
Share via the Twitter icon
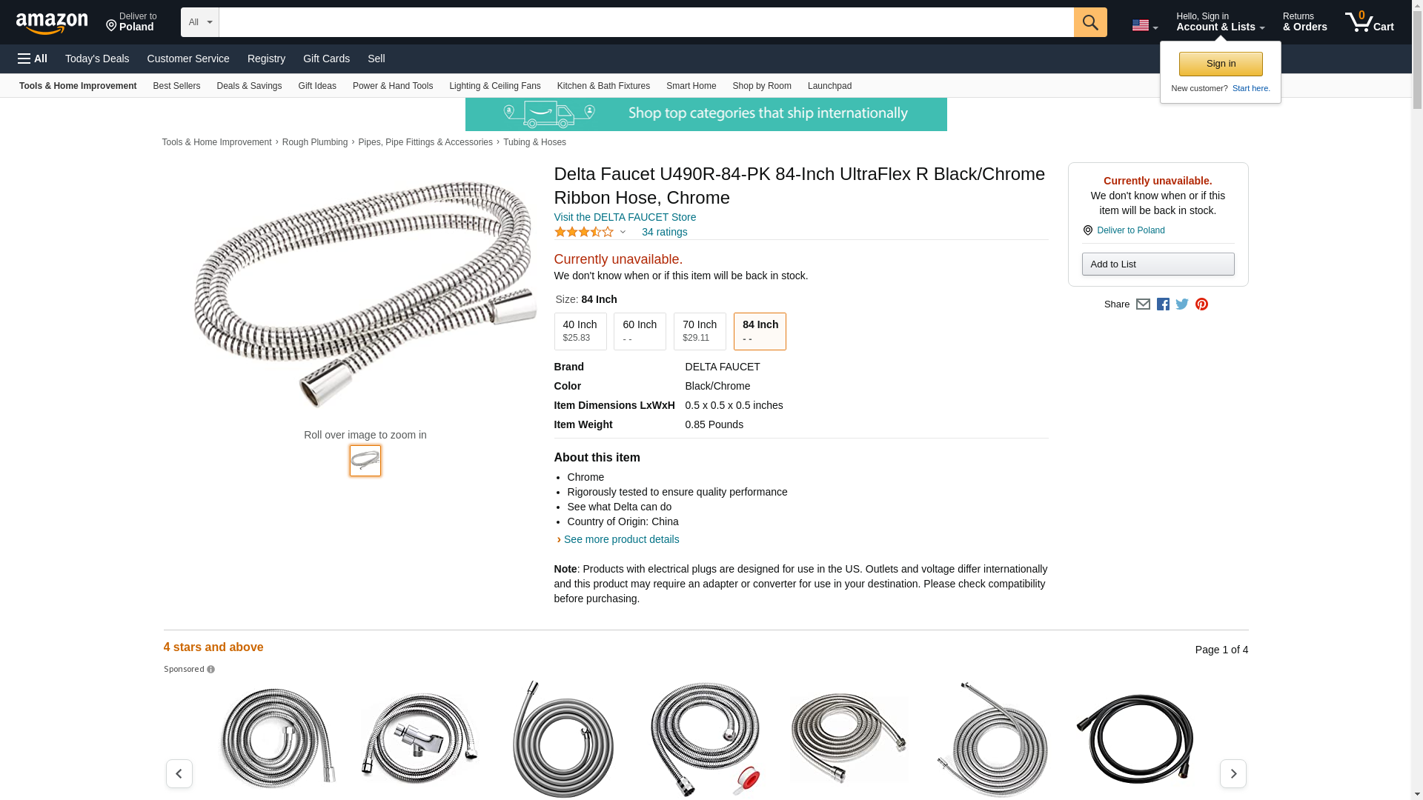tap(1182, 304)
